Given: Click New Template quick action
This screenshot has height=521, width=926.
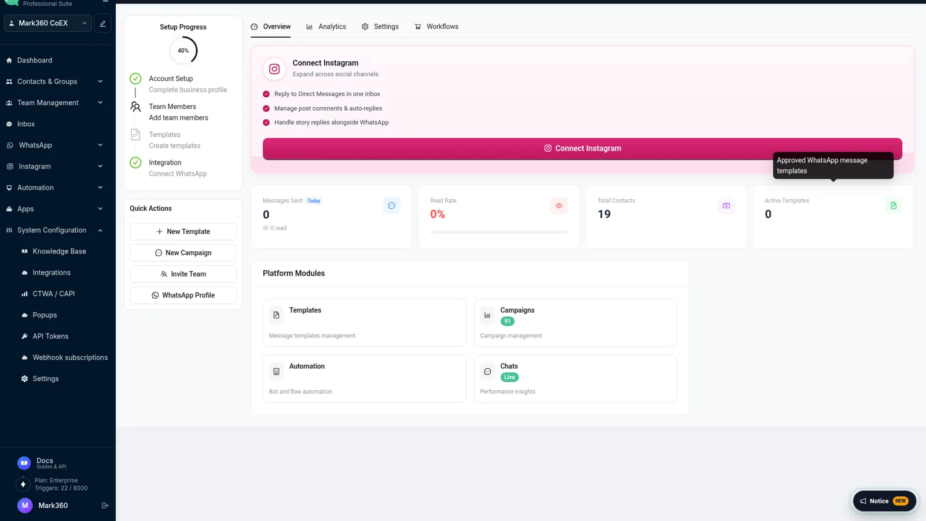Looking at the screenshot, I should point(183,232).
